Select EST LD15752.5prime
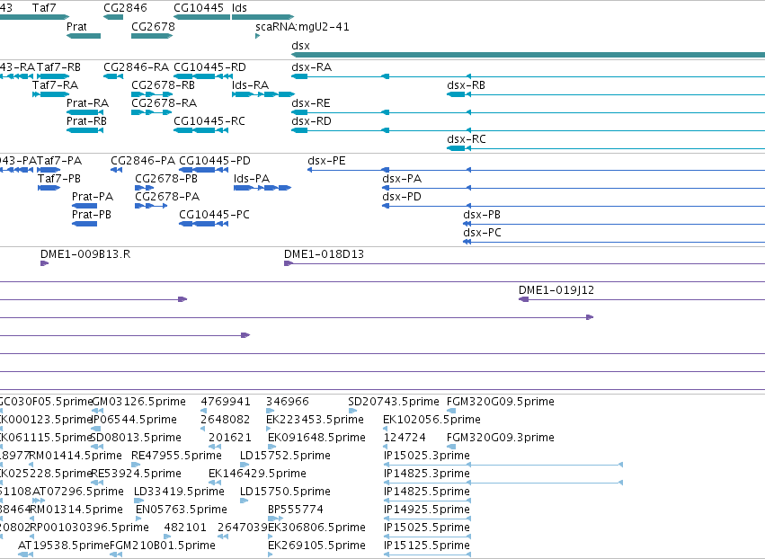The image size is (765, 559). pos(285,456)
